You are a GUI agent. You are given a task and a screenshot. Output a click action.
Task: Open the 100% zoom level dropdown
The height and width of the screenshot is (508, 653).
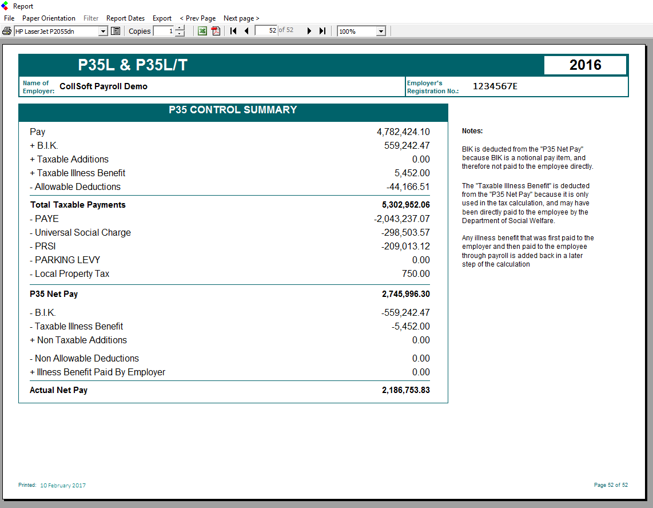[381, 31]
